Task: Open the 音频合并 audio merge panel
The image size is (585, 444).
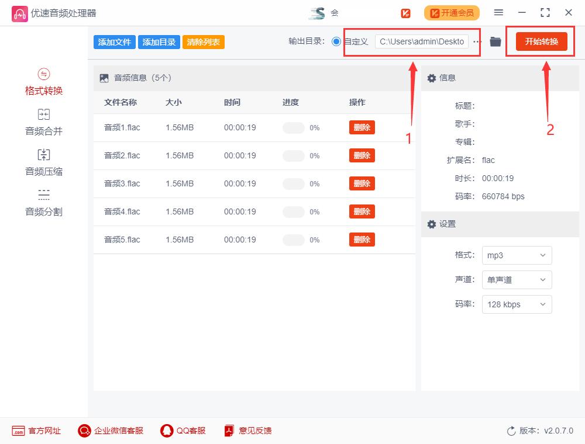Action: [x=43, y=122]
